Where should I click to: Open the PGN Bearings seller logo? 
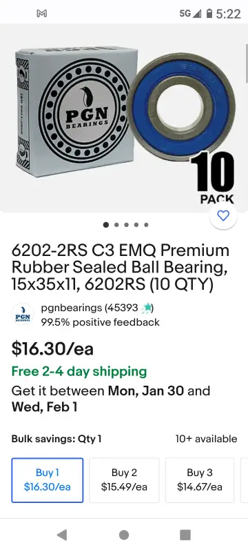(x=23, y=315)
